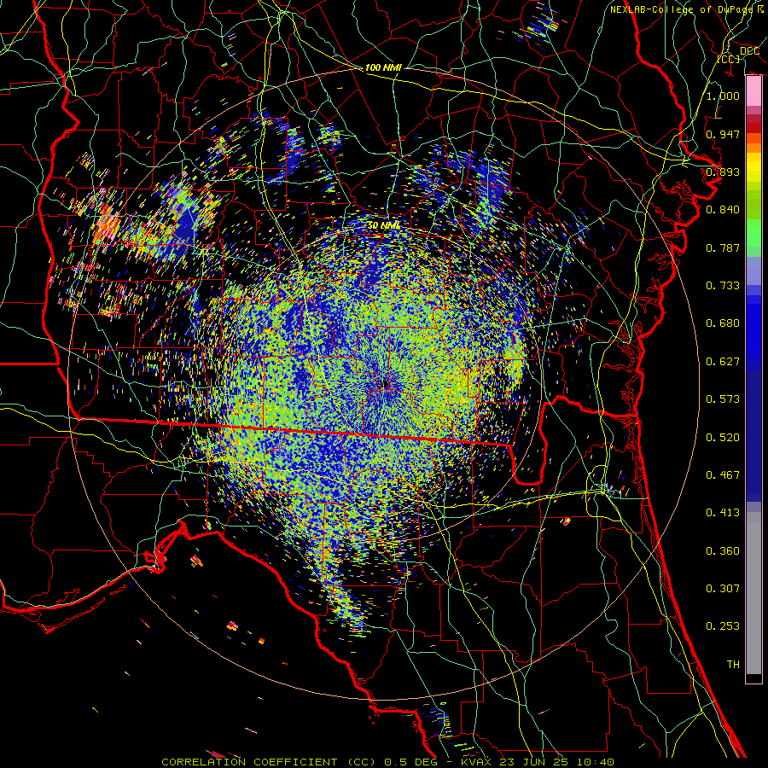
Task: Click the 100 NMI range ring label
Action: [383, 67]
